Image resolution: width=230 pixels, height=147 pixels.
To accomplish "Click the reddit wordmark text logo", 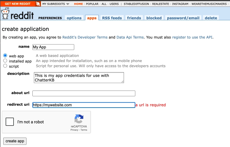I will coord(22,15).
